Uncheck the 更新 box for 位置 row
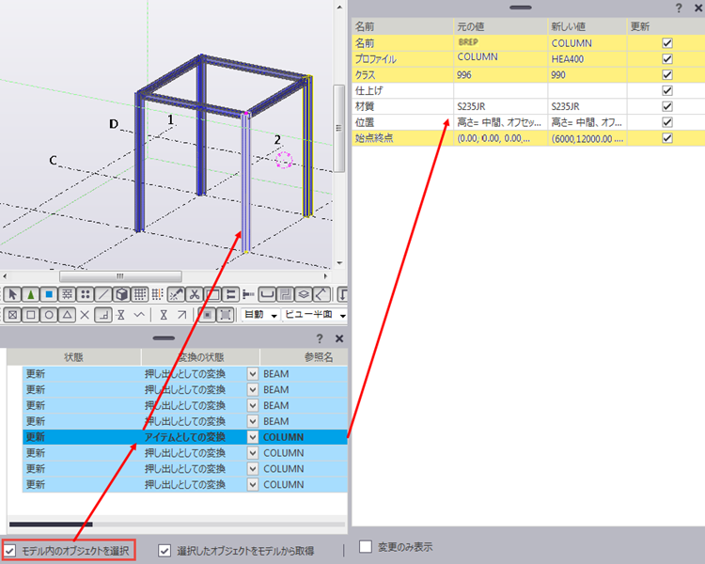Screen dimensions: 705x564 click(x=667, y=122)
